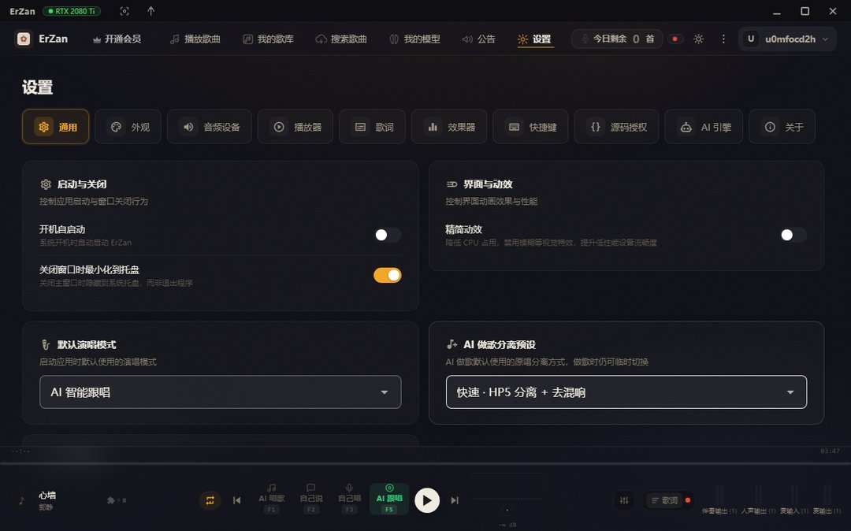Switch to the 播放器 settings tab
The height and width of the screenshot is (531, 851).
(x=295, y=127)
